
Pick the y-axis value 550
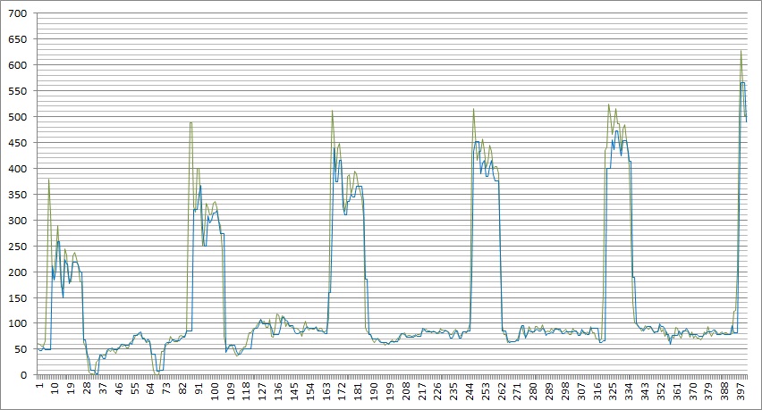[x=18, y=91]
